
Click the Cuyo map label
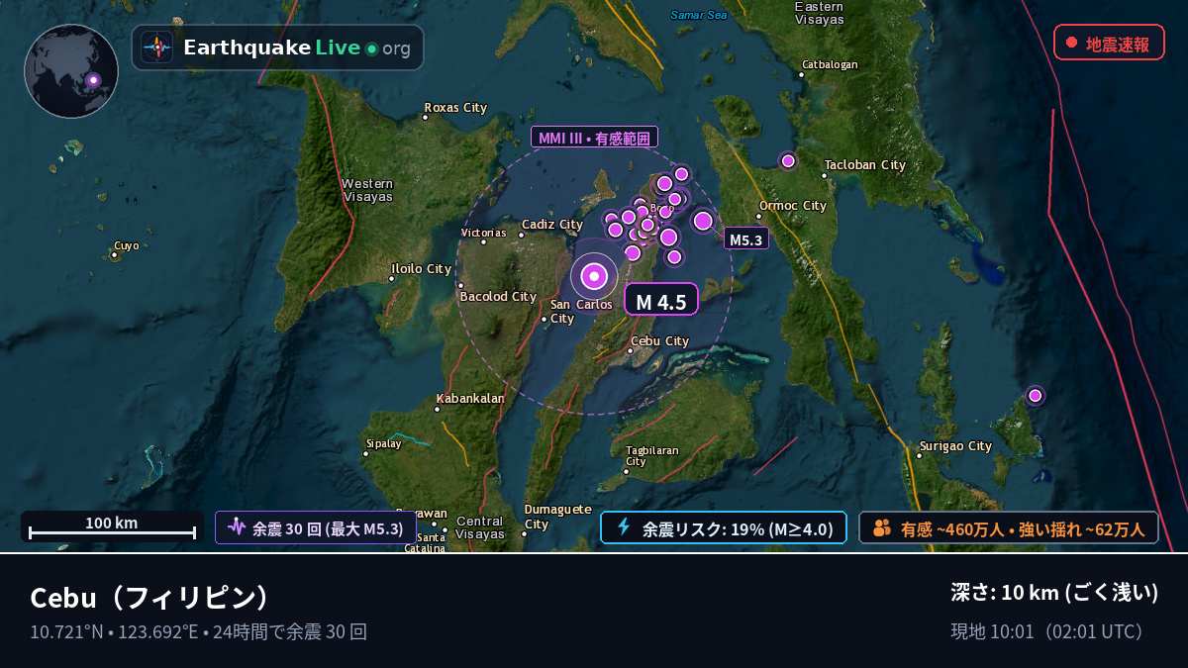(x=127, y=245)
